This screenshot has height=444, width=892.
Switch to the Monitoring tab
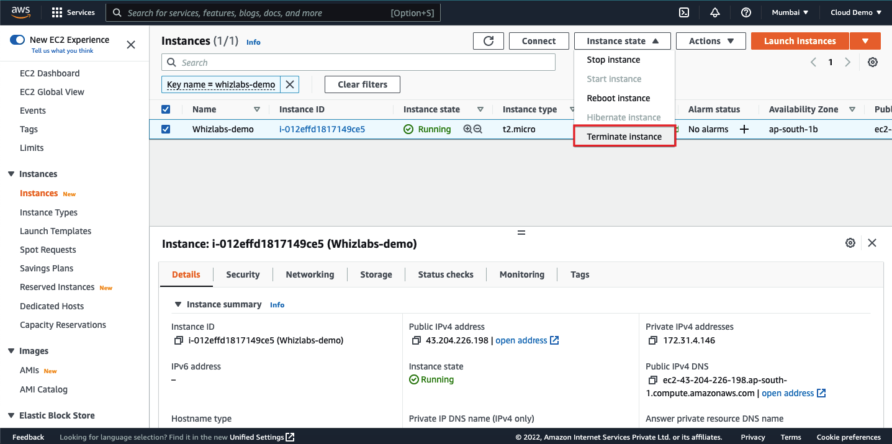click(522, 274)
